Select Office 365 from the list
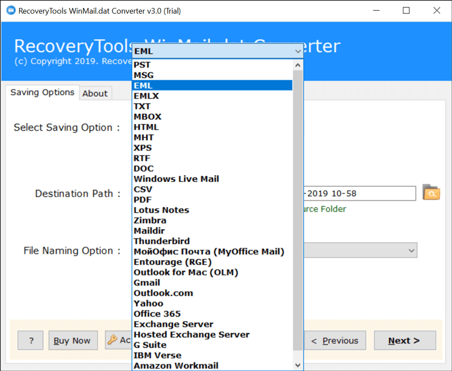452x371 pixels. (x=212, y=314)
